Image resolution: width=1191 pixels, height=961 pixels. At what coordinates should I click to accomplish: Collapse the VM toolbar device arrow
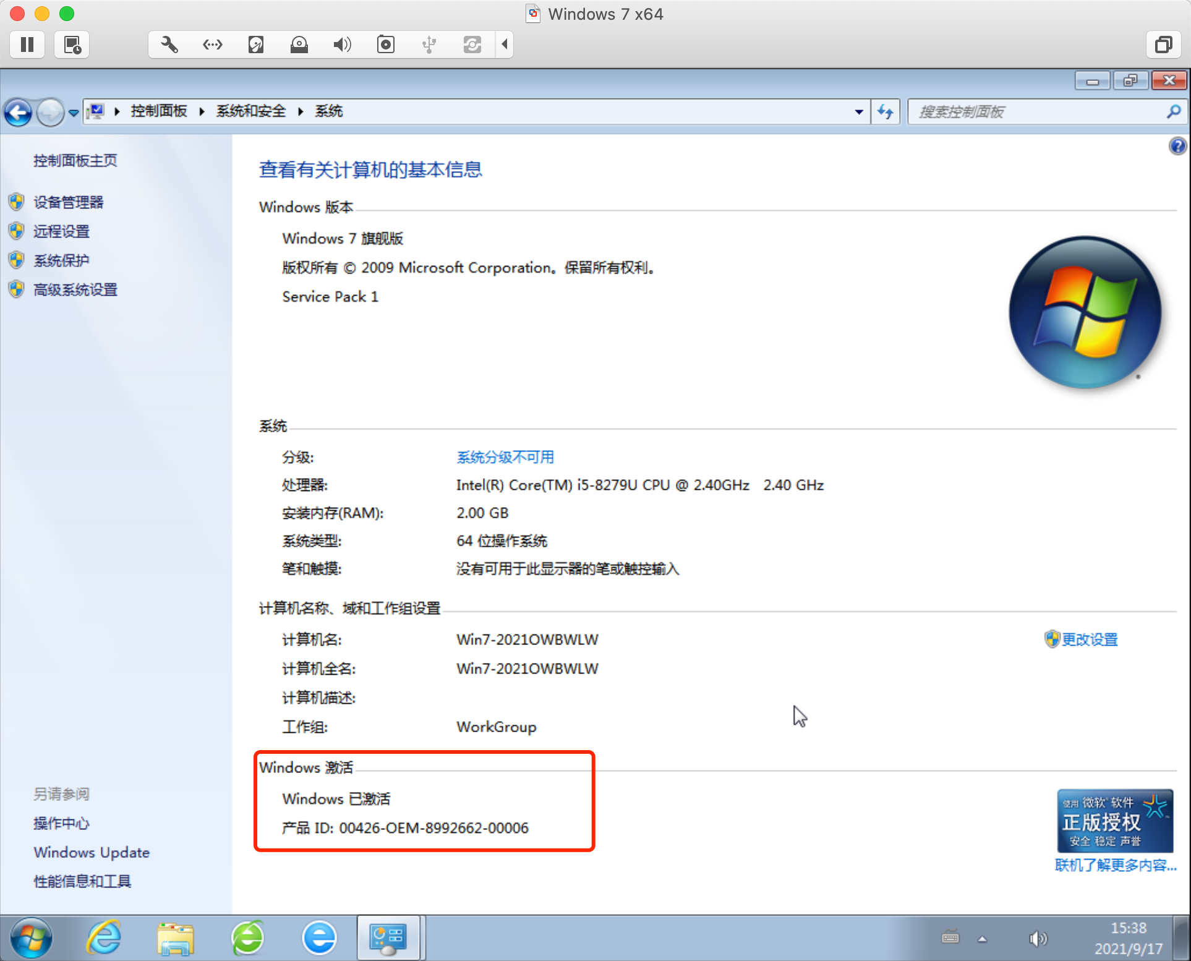pyautogui.click(x=505, y=45)
